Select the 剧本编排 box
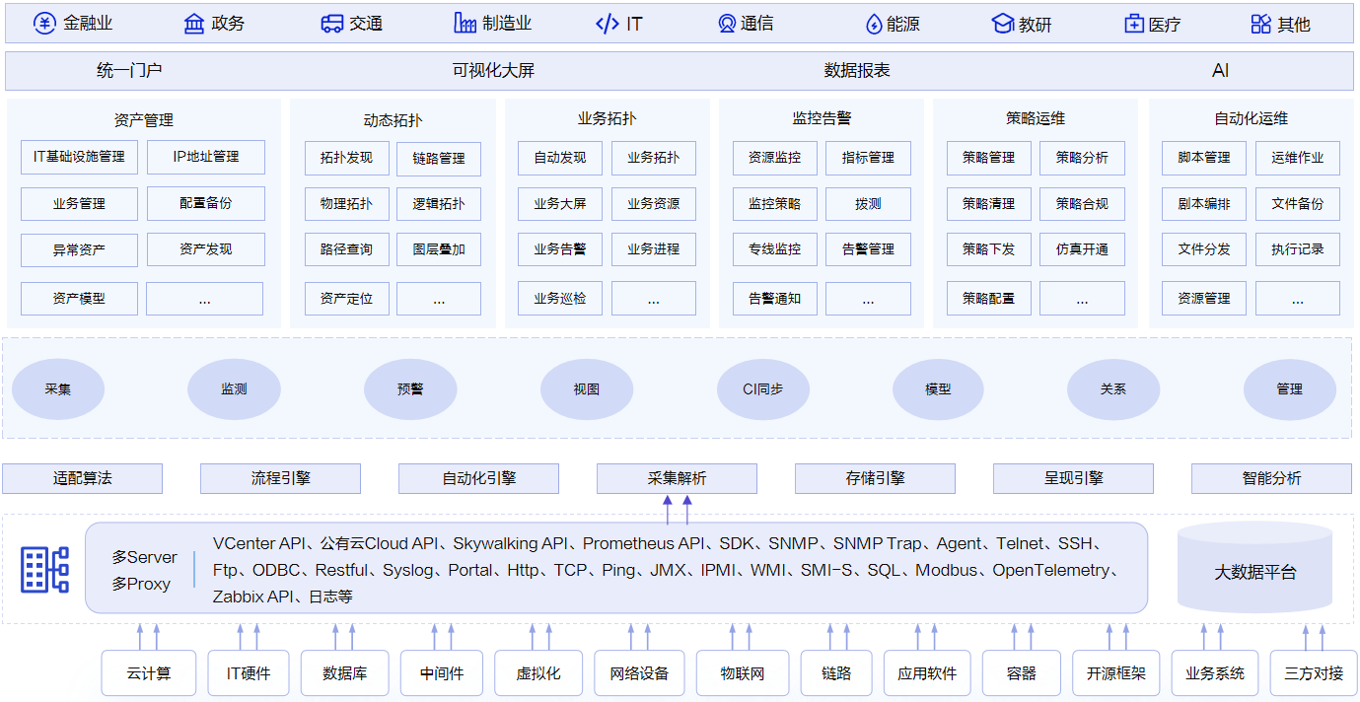Viewport: 1360px width, 702px height. pyautogui.click(x=1204, y=204)
